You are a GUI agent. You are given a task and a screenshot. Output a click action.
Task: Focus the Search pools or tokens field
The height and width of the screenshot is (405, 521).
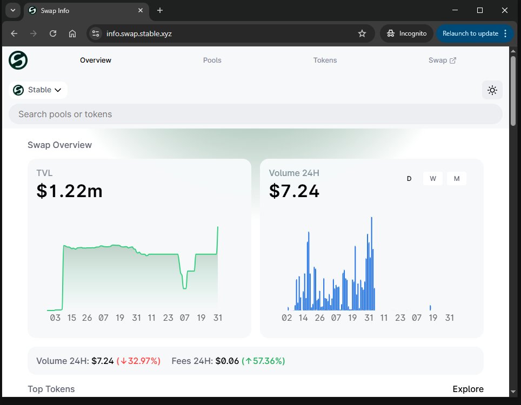tap(255, 114)
